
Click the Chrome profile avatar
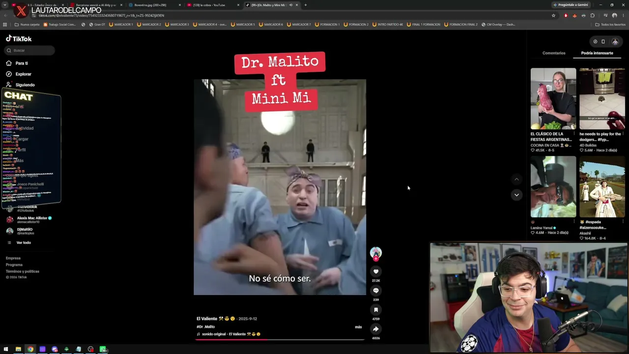(614, 15)
